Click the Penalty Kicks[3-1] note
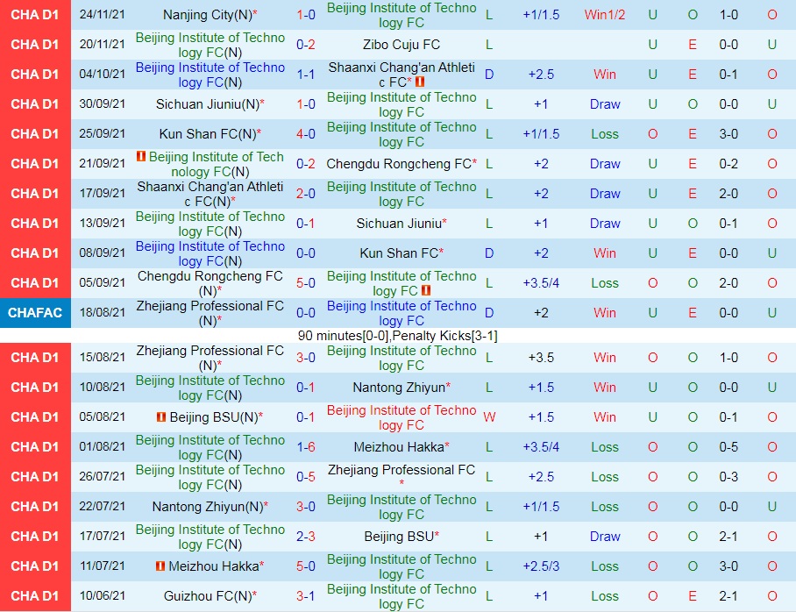Viewport: 796px width, 612px height. pos(444,336)
